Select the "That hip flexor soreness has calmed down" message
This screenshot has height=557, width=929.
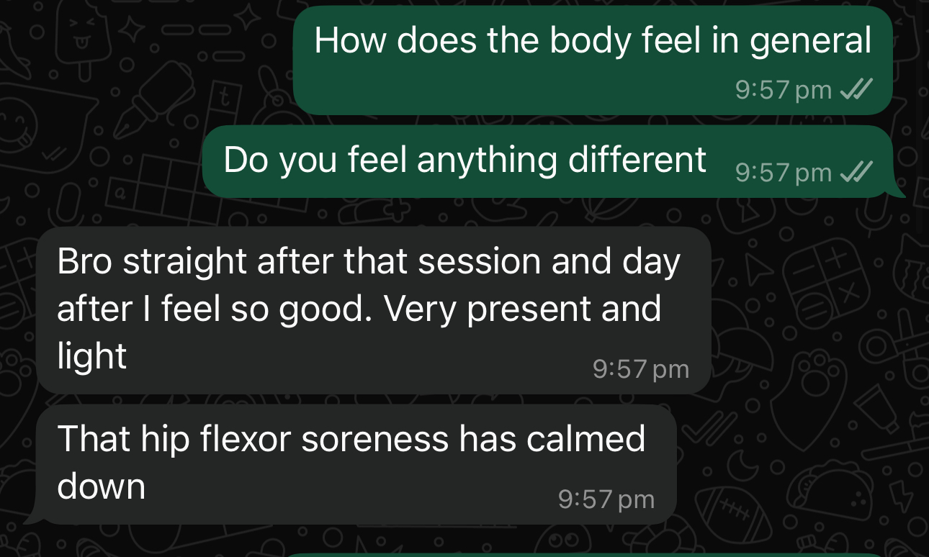click(356, 463)
